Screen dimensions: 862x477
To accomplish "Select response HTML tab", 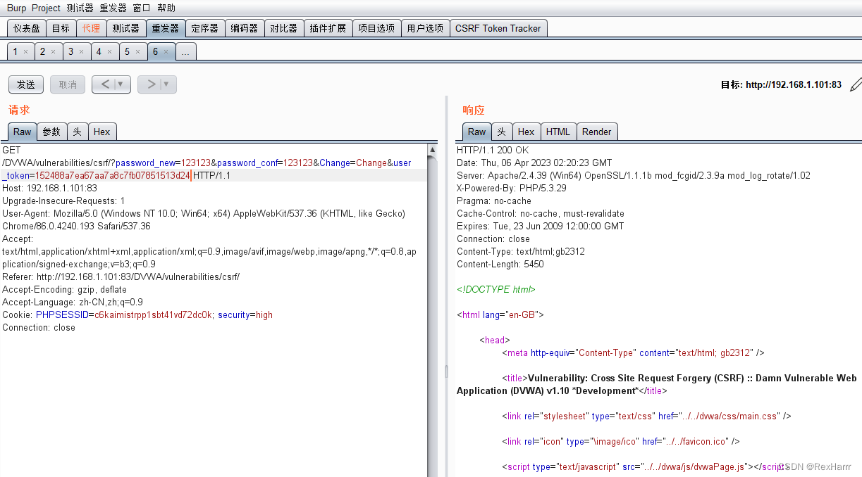I will (x=558, y=132).
